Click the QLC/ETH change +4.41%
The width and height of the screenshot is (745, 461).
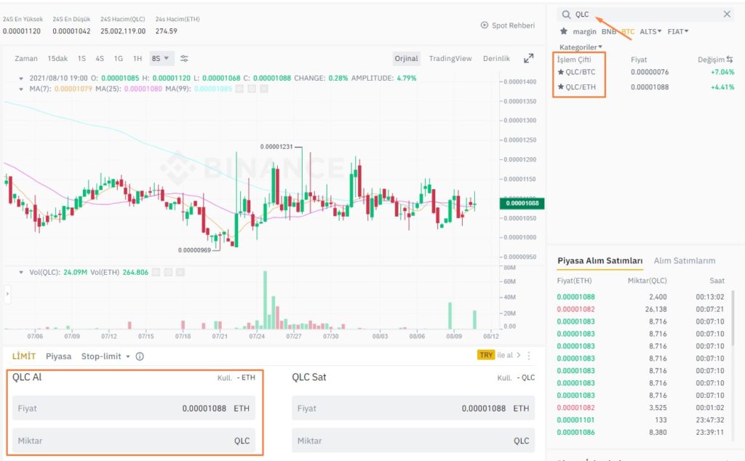point(722,87)
